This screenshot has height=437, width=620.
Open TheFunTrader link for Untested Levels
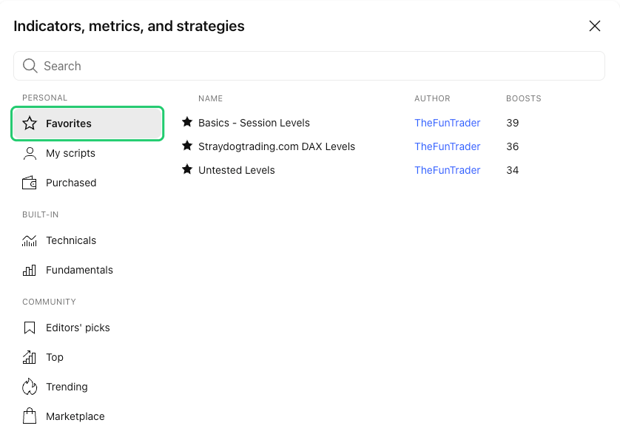tap(447, 170)
